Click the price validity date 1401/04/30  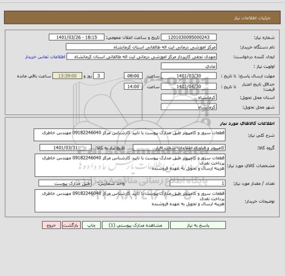click(189, 87)
